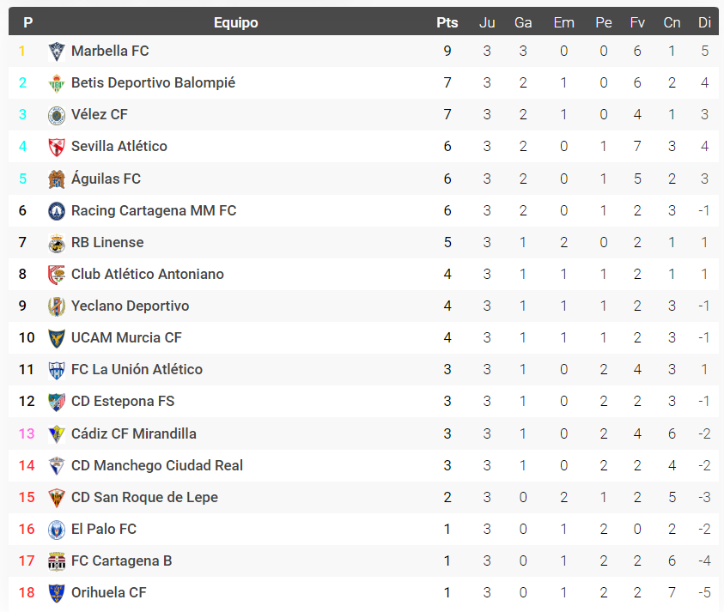This screenshot has height=612, width=724.
Task: Click the RB Linense crest icon
Action: coord(57,243)
